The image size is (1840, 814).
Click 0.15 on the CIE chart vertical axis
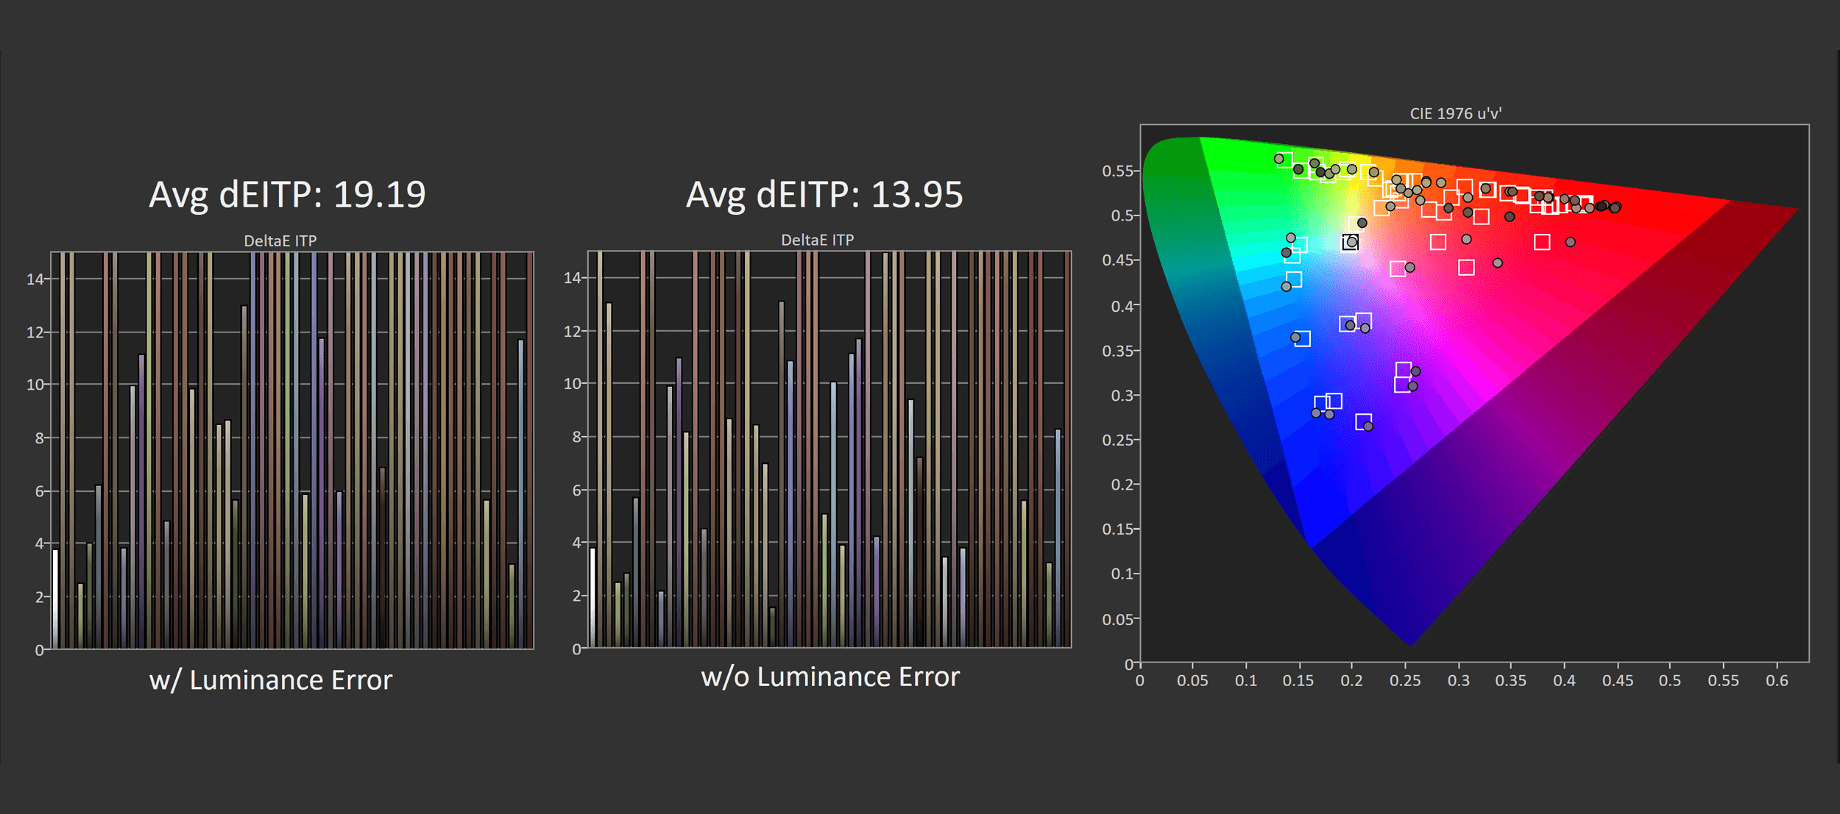tap(1117, 529)
